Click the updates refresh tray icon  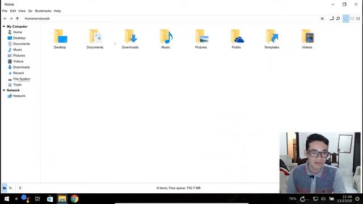(302, 199)
